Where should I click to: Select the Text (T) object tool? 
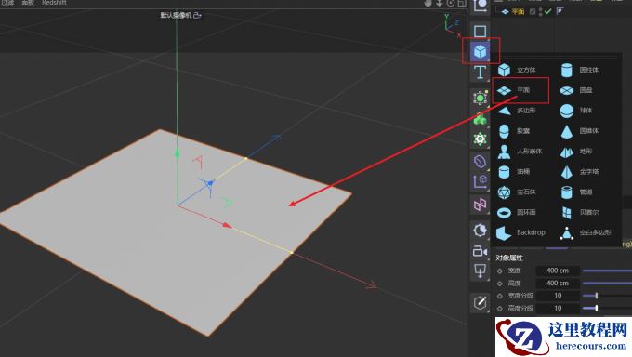click(481, 73)
